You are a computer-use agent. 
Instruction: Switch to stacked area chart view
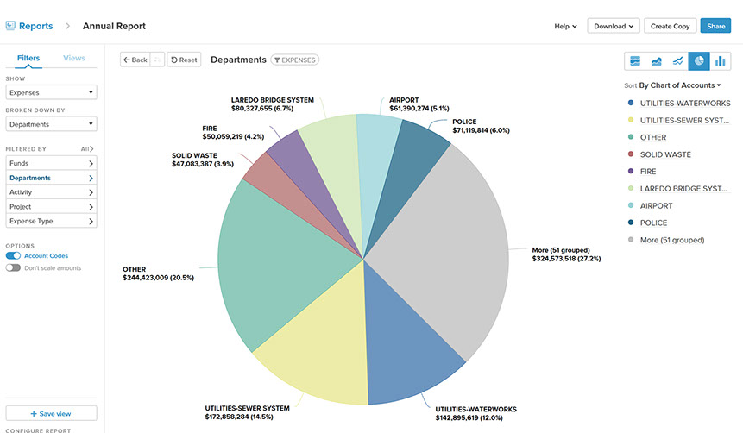tap(657, 60)
